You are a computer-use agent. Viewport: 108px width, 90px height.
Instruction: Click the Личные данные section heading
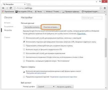[x=28, y=23]
